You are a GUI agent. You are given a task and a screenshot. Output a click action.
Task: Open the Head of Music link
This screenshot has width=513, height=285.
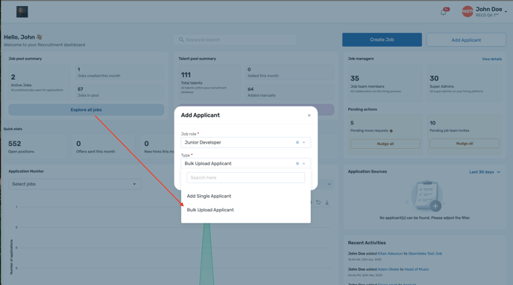click(x=417, y=269)
